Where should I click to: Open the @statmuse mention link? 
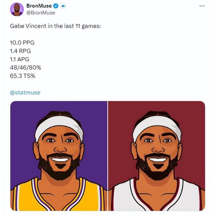coord(25,93)
